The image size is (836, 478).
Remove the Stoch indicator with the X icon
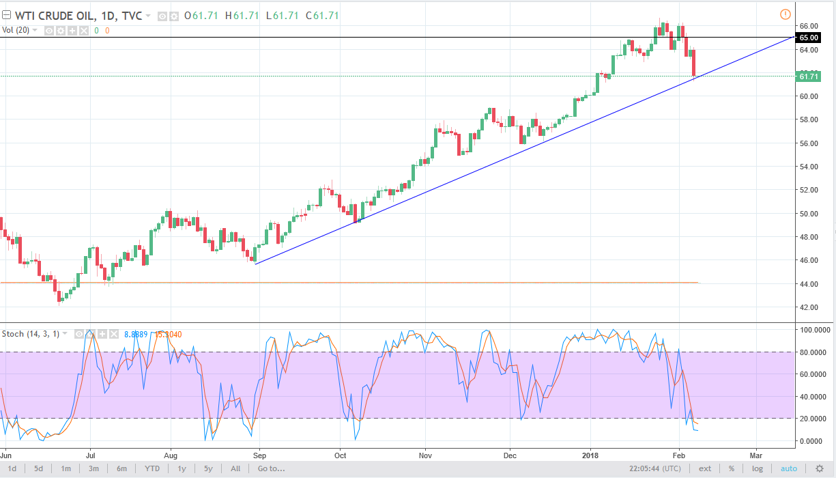(x=113, y=334)
